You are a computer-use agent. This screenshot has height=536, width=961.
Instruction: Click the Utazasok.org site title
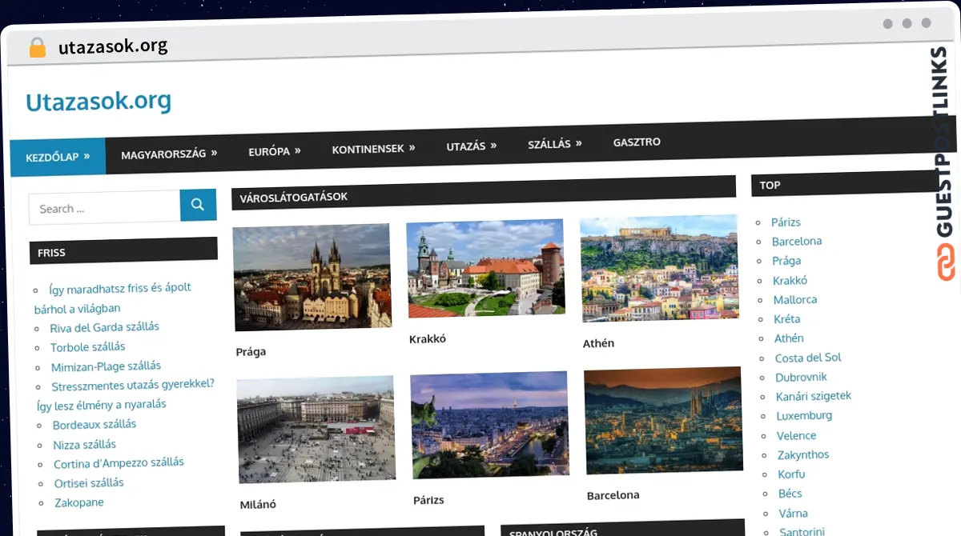(99, 102)
